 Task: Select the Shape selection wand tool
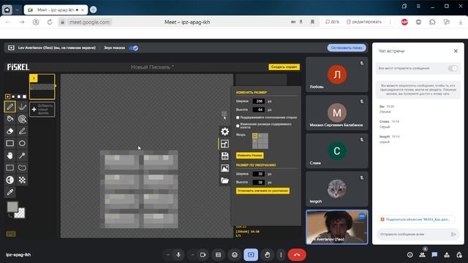22,156
